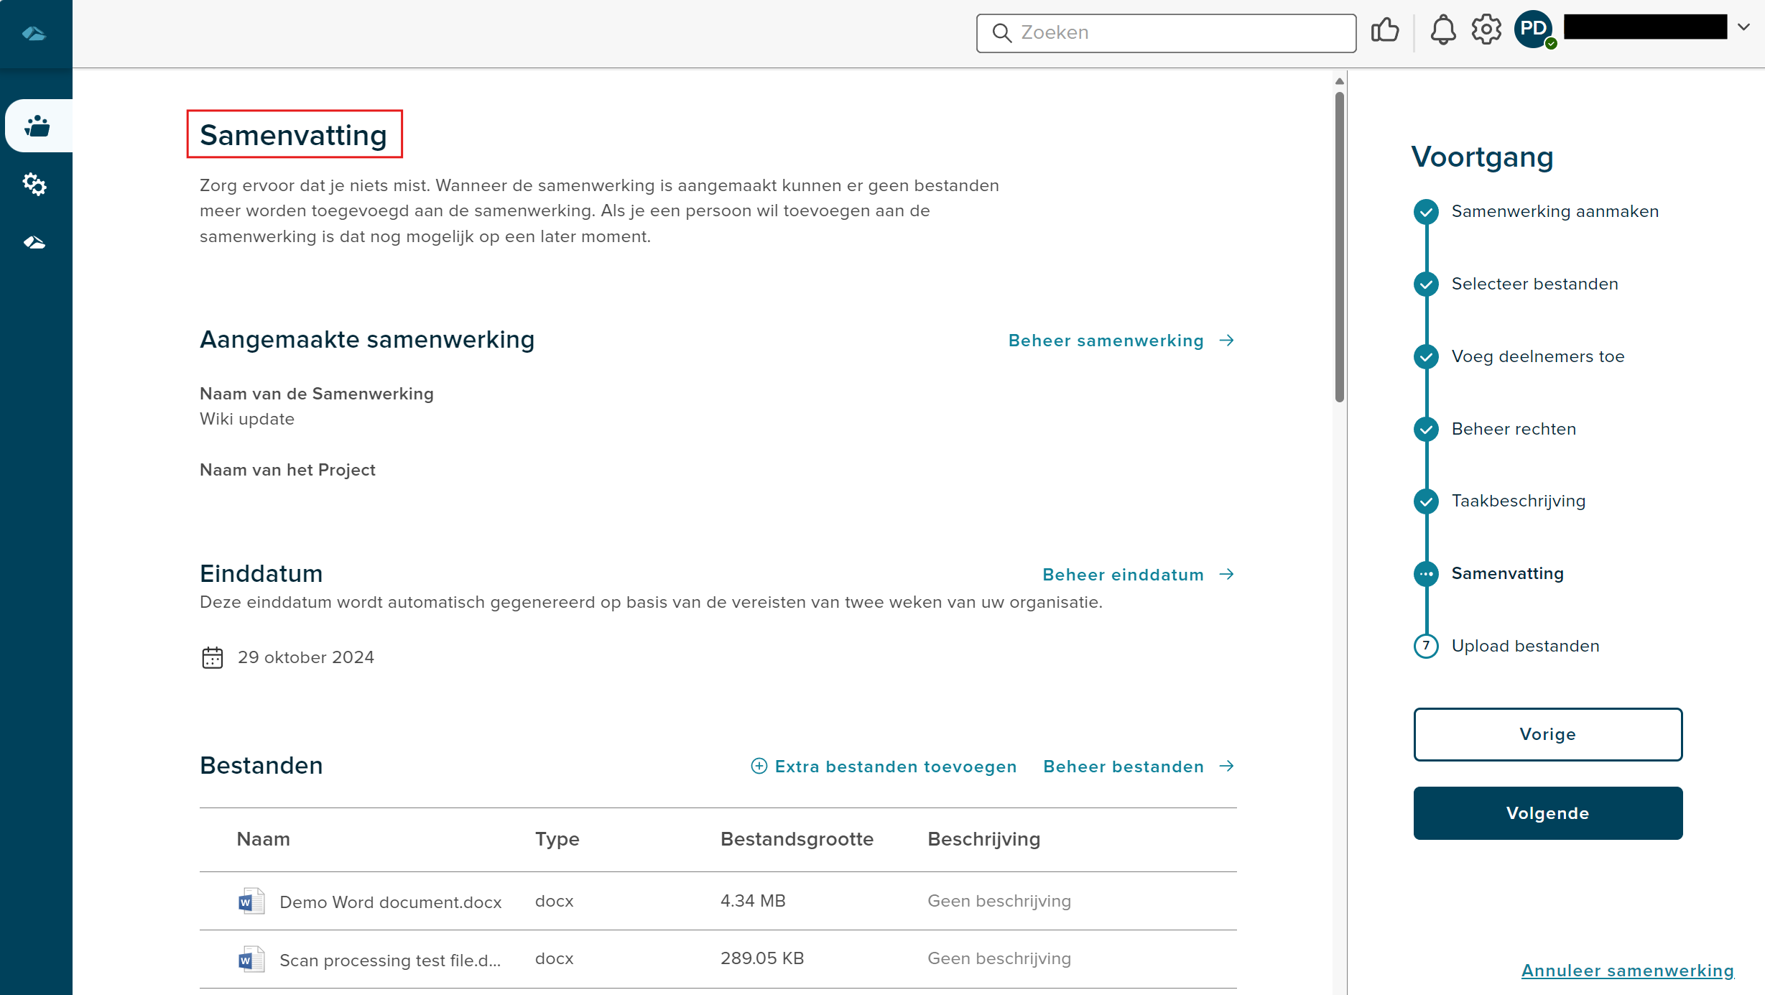Click the bird logo icon at sidebar bottom
This screenshot has width=1765, height=995.
point(34,243)
